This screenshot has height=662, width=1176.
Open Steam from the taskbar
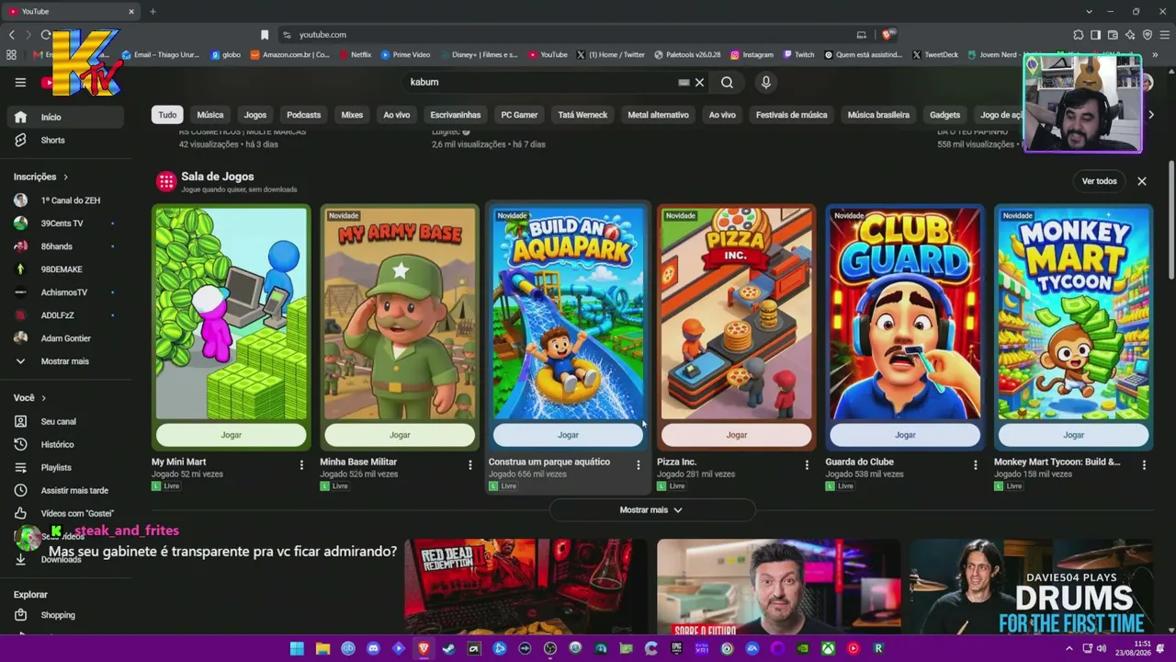tap(448, 648)
